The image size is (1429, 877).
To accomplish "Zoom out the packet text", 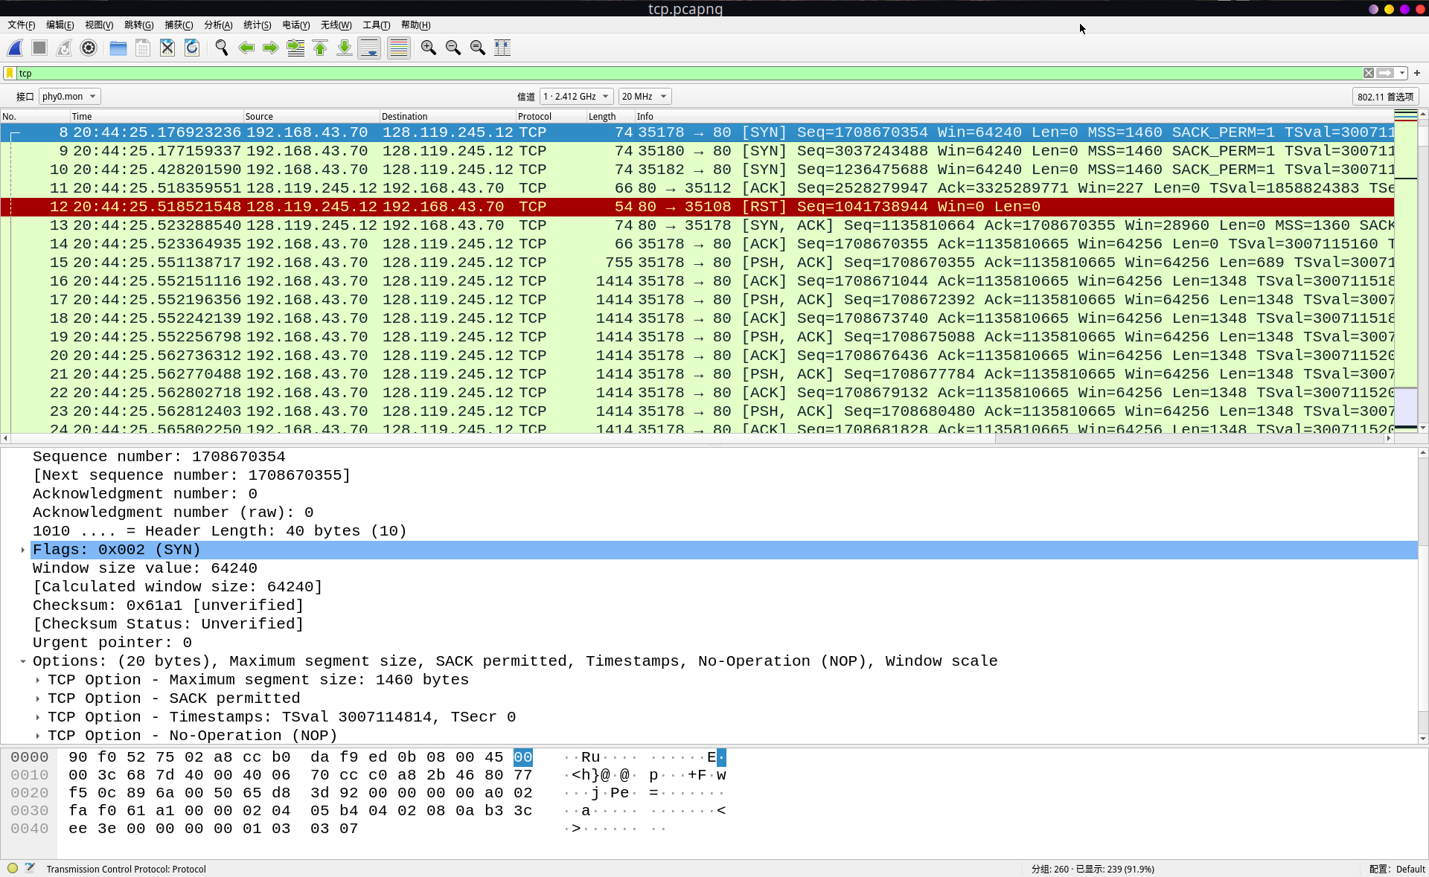I will tap(453, 48).
